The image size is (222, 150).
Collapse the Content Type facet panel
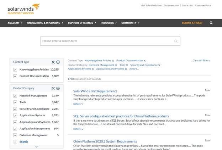(x=58, y=62)
